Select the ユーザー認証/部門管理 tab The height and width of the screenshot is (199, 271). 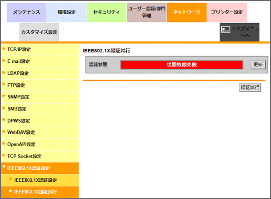click(147, 12)
